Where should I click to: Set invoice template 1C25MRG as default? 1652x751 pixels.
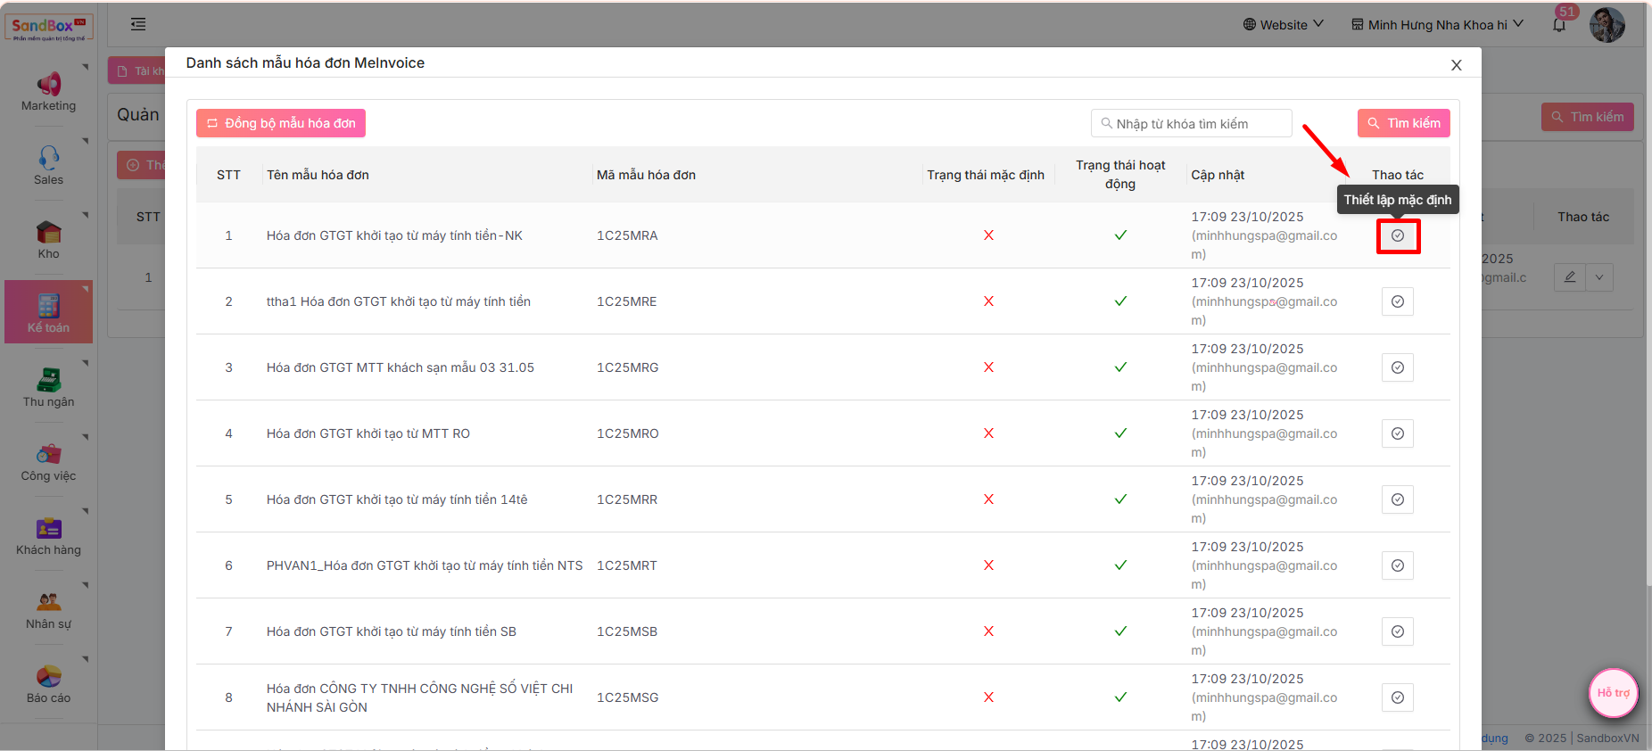click(x=1397, y=367)
